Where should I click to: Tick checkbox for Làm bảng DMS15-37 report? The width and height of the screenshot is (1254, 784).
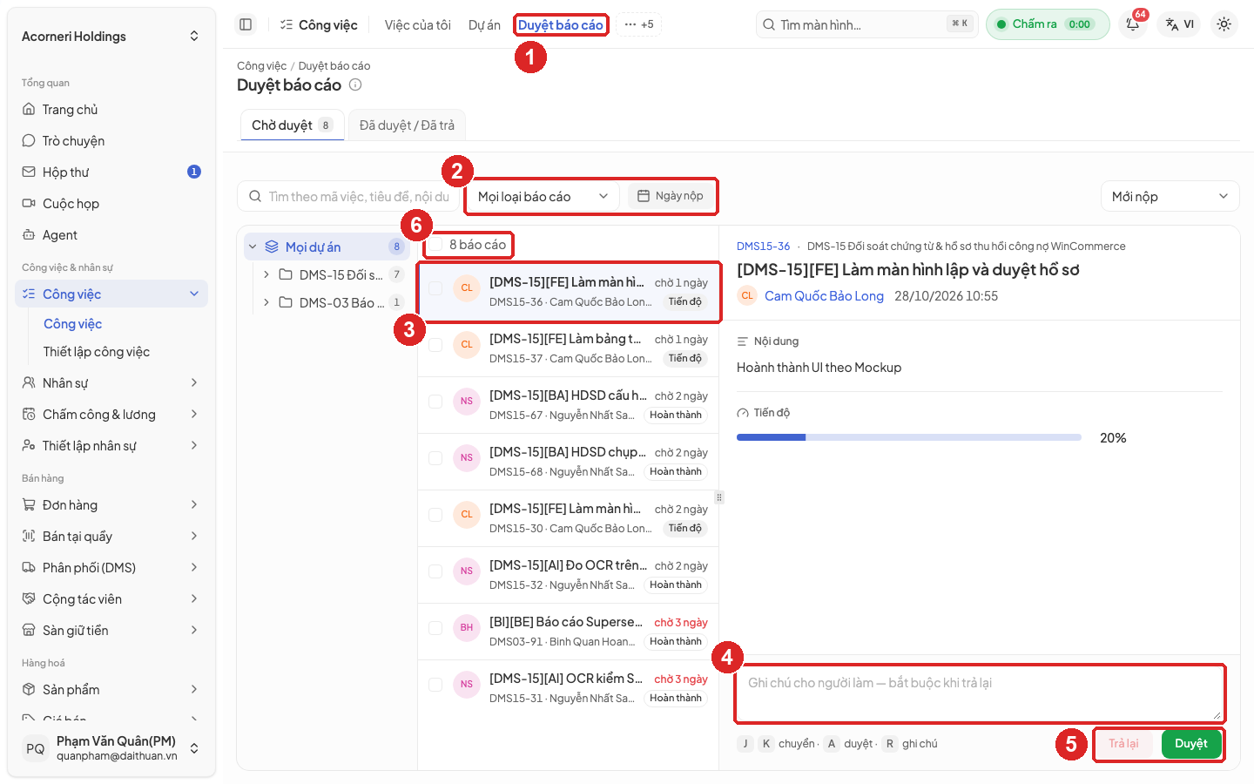(x=435, y=345)
